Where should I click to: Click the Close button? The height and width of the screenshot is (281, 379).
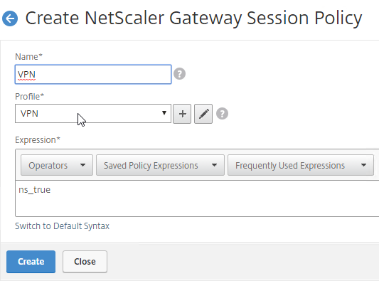tap(85, 262)
